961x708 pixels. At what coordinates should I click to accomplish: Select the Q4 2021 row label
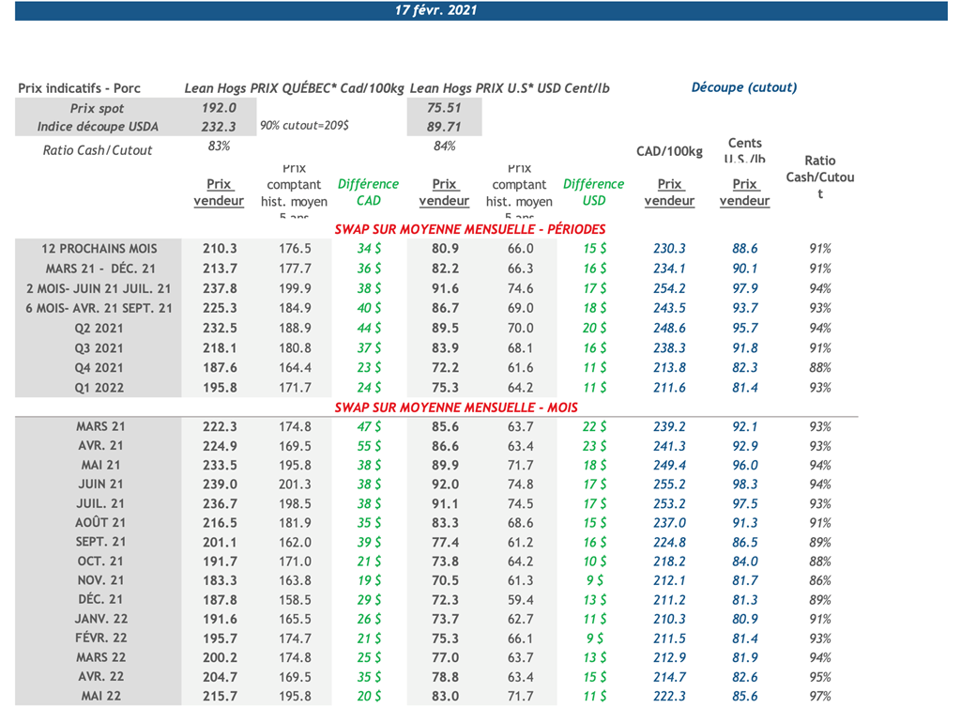click(99, 368)
